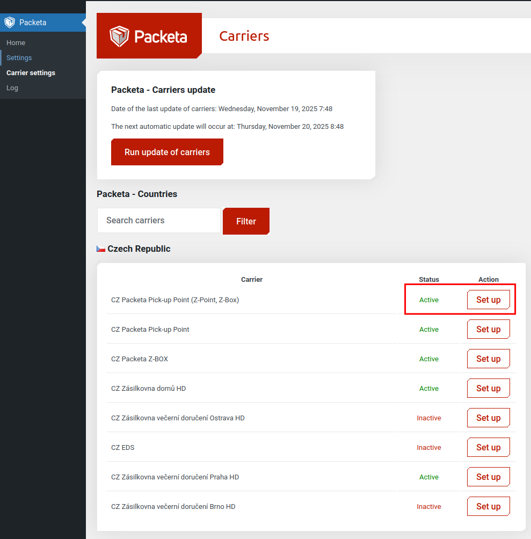Set up večerní doručení Ostrava HD carrier
The width and height of the screenshot is (531, 539).
(489, 418)
